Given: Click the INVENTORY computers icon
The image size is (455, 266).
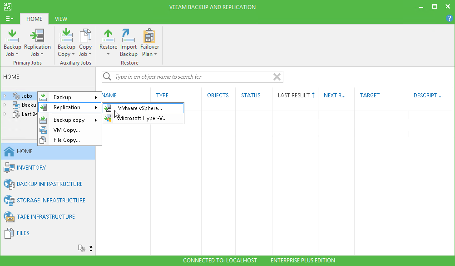Looking at the screenshot, I should tap(9, 168).
